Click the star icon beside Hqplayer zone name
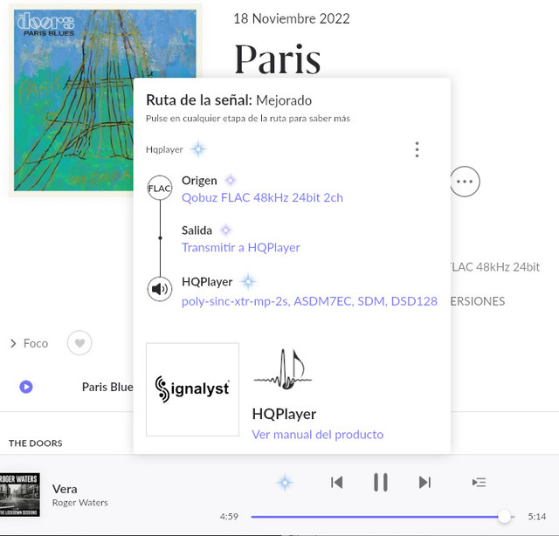559x536 pixels. pos(198,149)
